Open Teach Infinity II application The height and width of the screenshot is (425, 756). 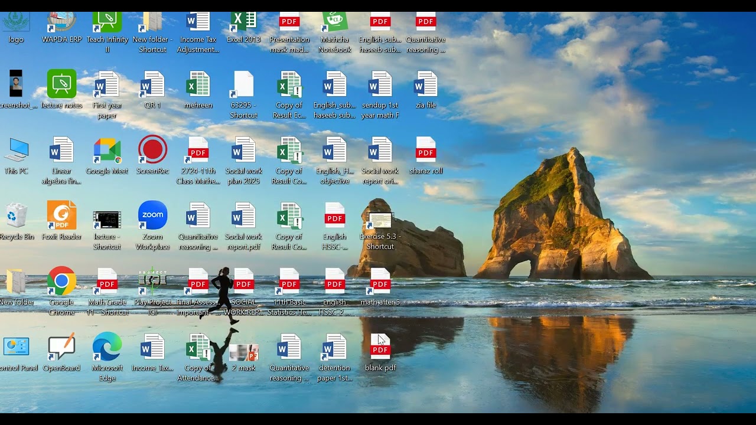tap(107, 32)
